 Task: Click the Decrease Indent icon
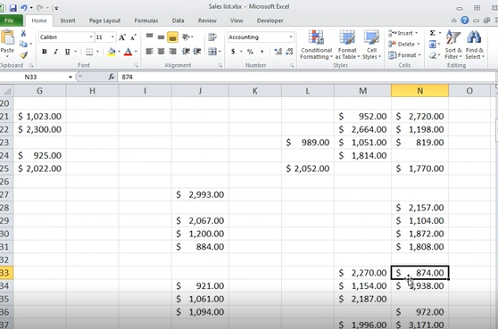click(186, 52)
